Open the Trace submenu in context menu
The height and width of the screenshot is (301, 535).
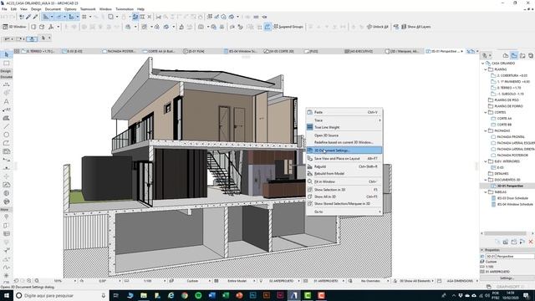point(344,120)
